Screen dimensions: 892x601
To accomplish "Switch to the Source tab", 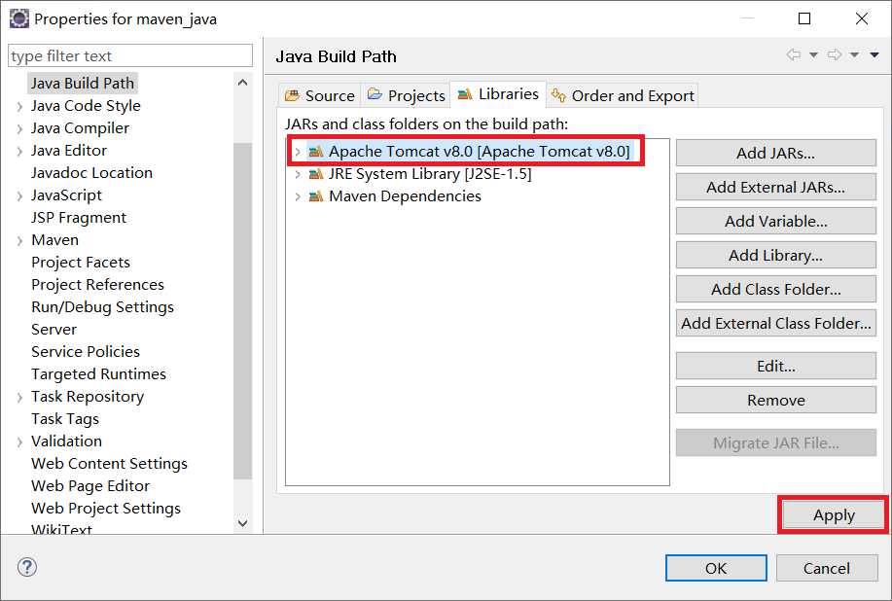I will [x=320, y=95].
